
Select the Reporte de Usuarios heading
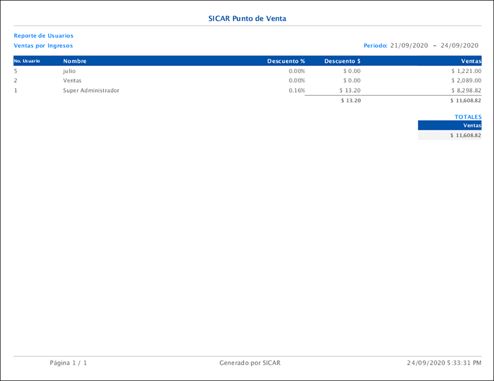(43, 36)
